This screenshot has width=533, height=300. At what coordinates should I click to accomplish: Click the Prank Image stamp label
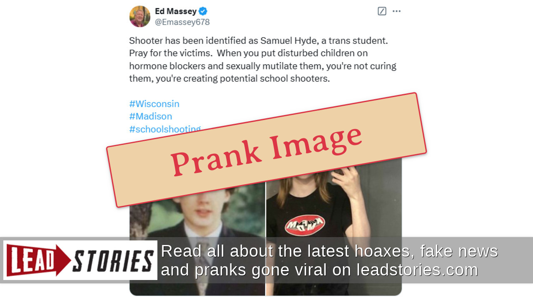266,150
